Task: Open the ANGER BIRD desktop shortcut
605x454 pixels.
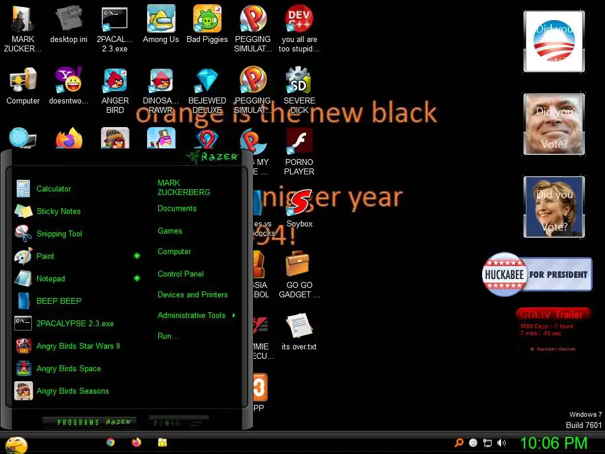Action: 115,90
